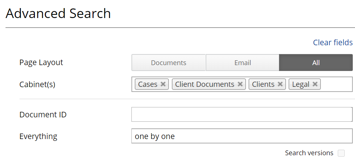Click the Page Layout label
Screen dimensions: 355x160
41,63
